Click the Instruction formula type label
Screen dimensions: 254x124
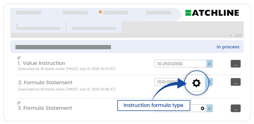point(154,105)
